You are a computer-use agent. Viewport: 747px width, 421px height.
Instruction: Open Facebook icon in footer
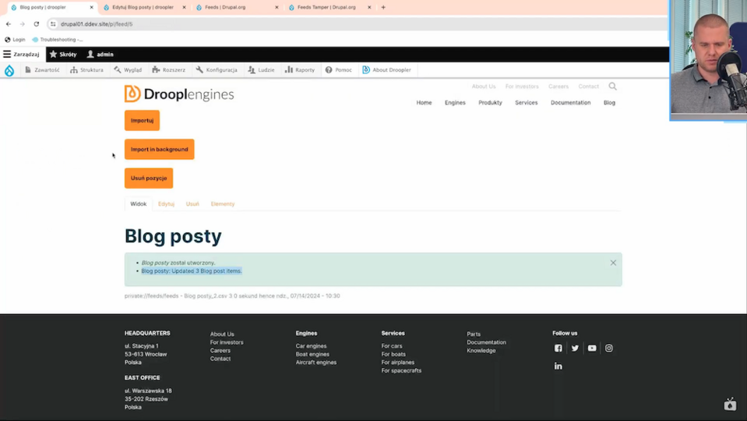[x=558, y=348]
